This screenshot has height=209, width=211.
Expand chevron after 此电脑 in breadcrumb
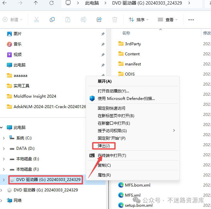coord(105,3)
